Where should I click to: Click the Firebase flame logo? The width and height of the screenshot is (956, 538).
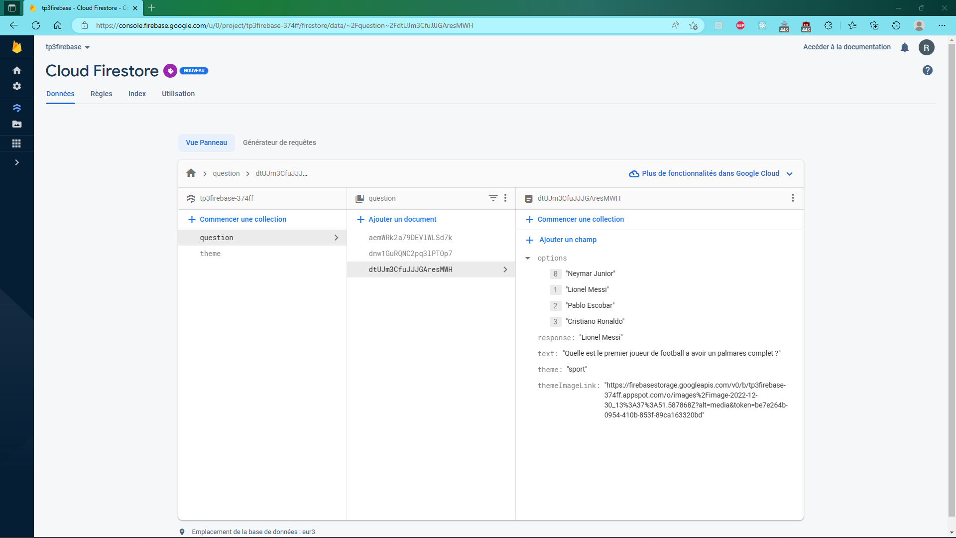point(16,47)
